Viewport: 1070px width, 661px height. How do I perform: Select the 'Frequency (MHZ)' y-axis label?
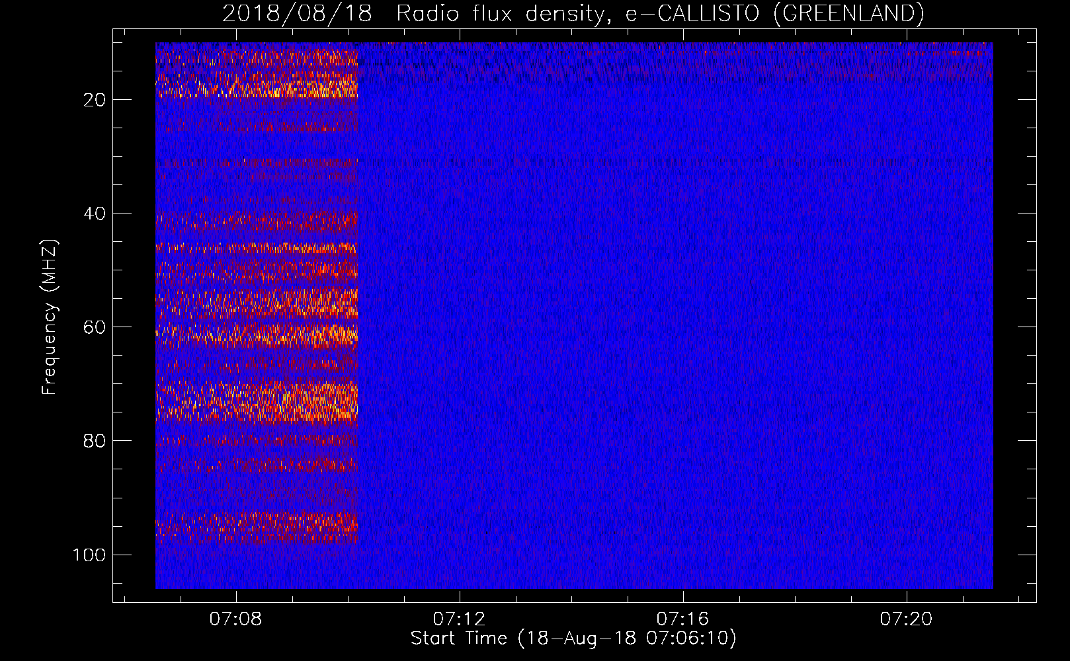[50, 317]
